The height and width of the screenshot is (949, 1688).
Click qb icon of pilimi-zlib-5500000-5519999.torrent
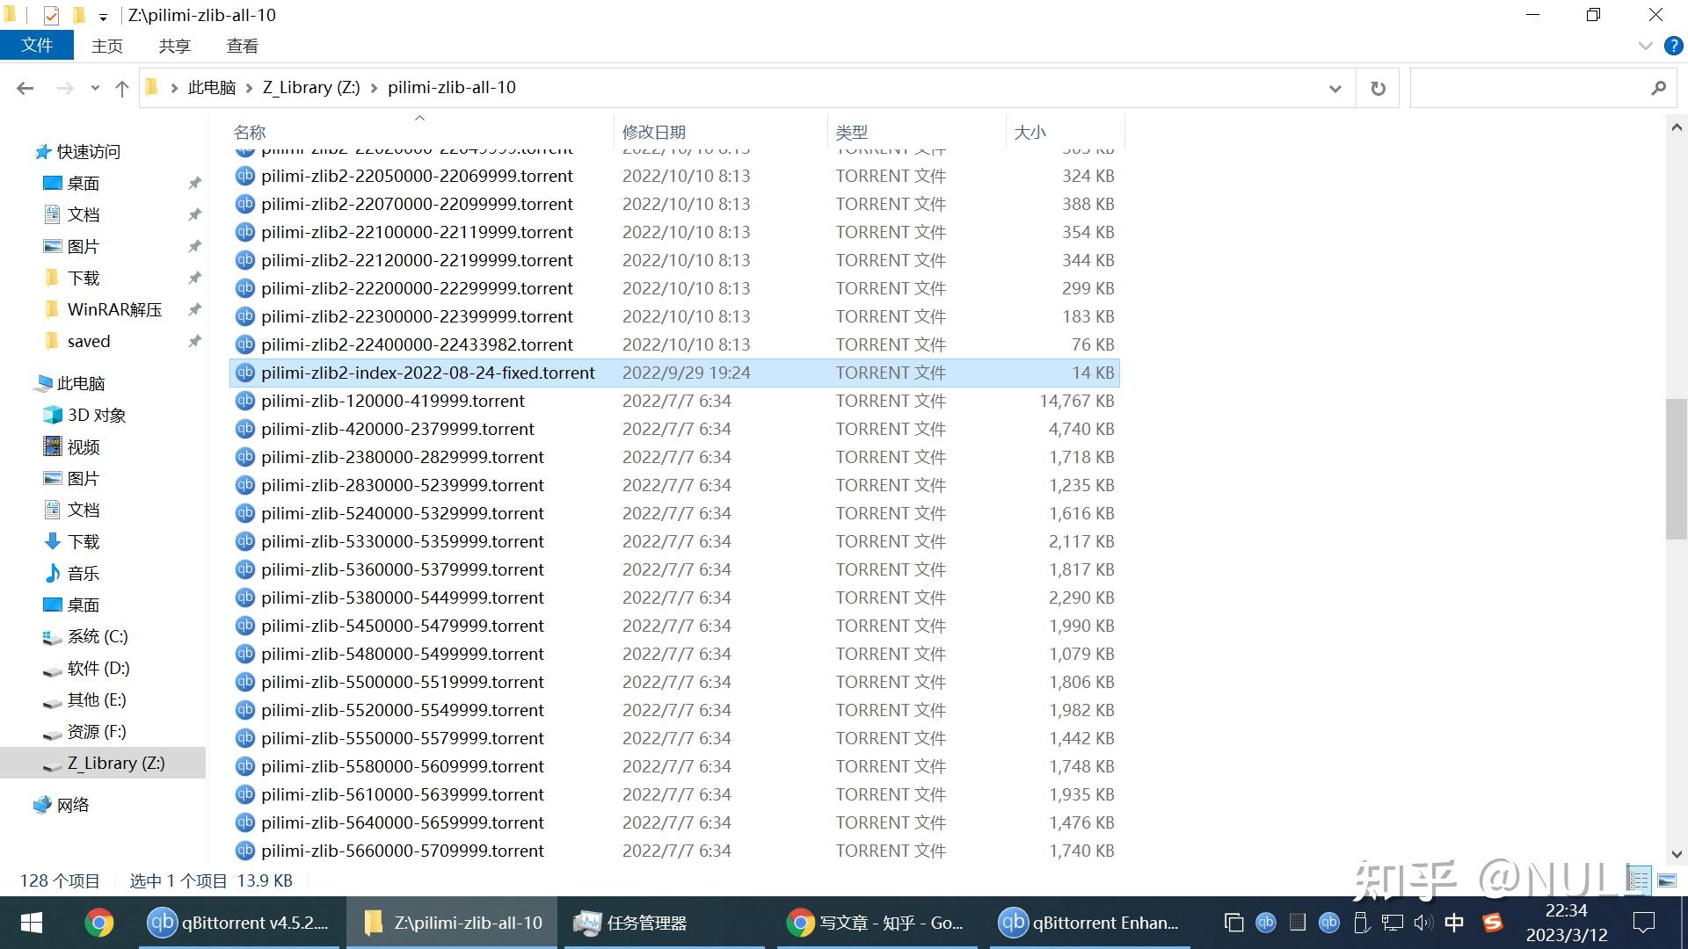(245, 682)
